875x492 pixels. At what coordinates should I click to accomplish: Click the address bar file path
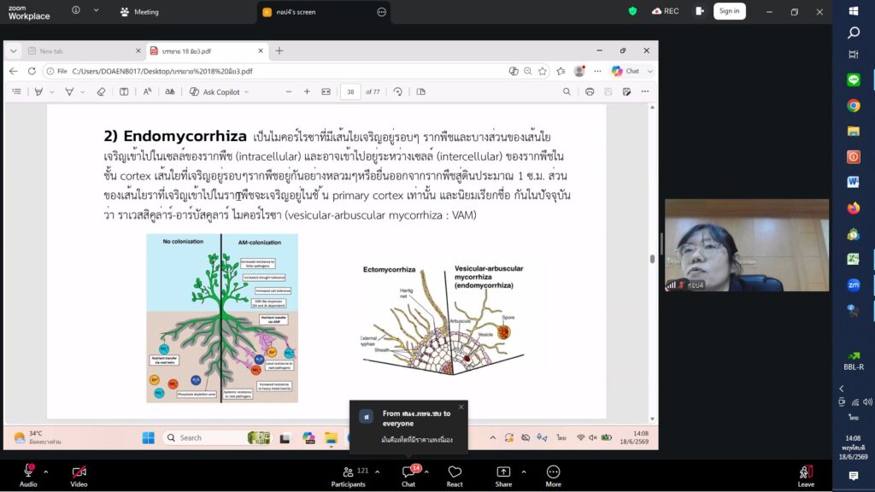pos(162,72)
